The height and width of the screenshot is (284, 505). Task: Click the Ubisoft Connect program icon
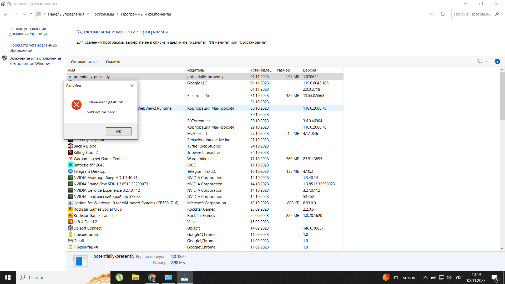(x=70, y=228)
